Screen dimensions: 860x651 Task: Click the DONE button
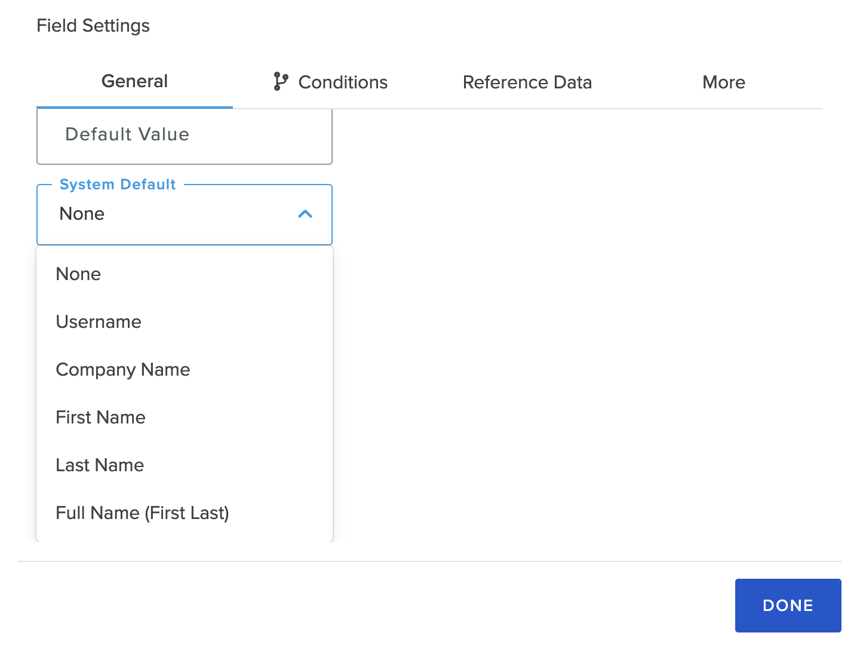(788, 605)
